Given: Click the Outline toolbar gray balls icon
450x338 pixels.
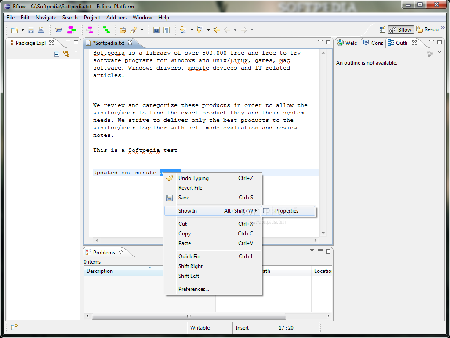Looking at the screenshot, I should tap(430, 54).
